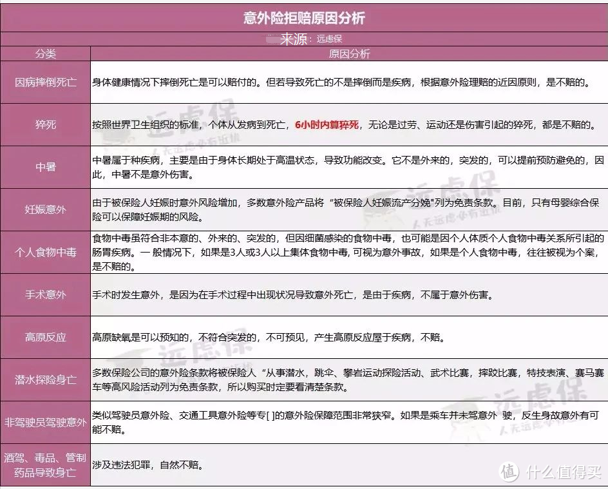
Task: Click the source text '来源：远虑保'
Action: pyautogui.click(x=311, y=39)
